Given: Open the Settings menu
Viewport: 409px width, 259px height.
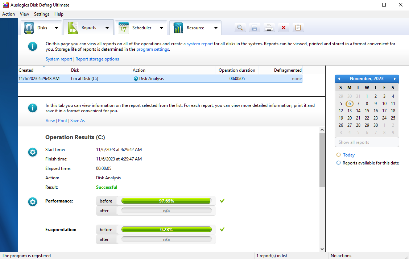Looking at the screenshot, I should coord(42,14).
